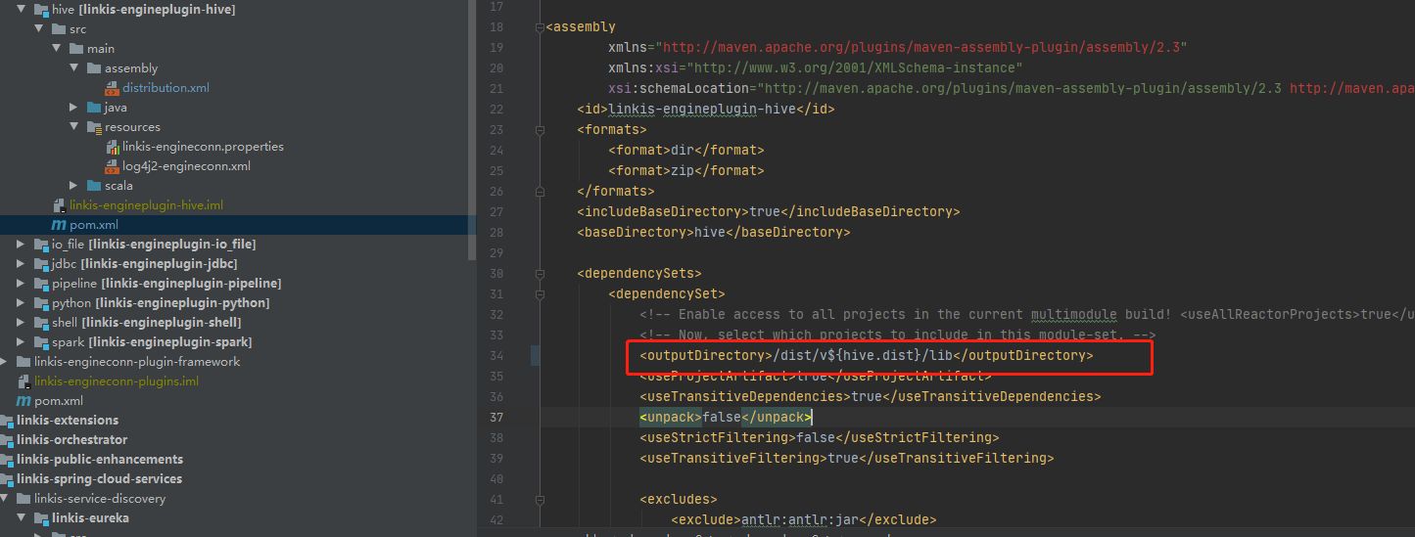
Task: Click the hive module folder icon
Action: [x=40, y=9]
